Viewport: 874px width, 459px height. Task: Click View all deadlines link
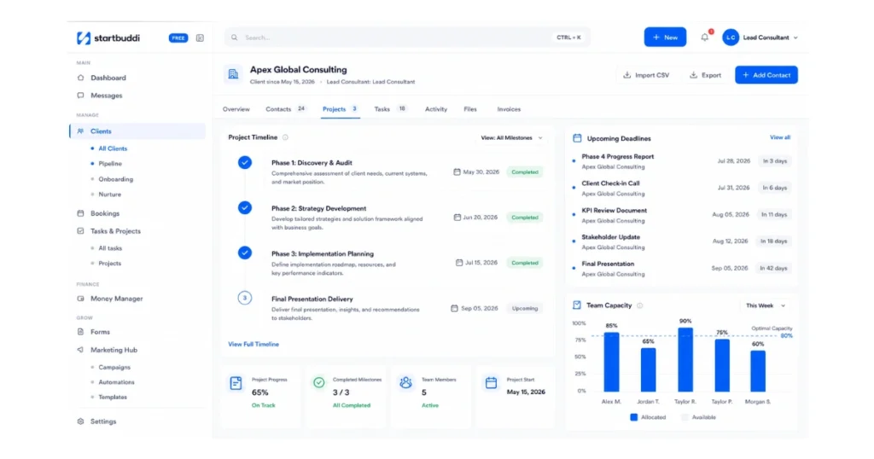click(780, 137)
